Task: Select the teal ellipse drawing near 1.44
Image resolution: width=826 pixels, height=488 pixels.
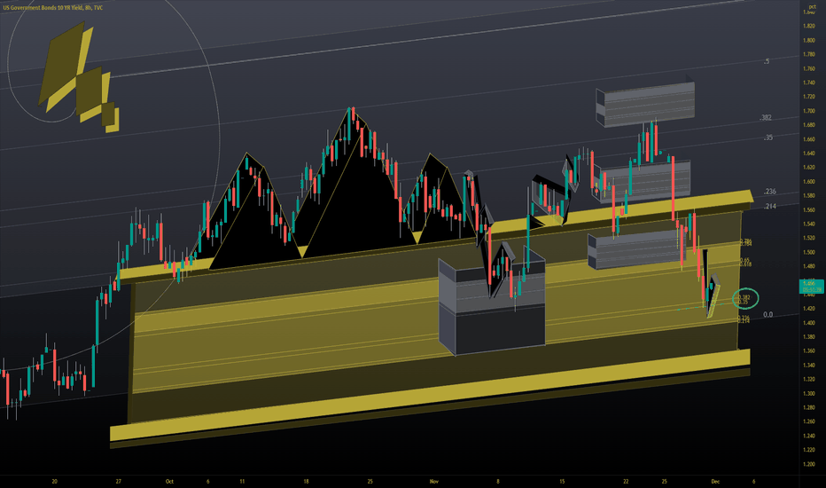Action: pos(744,299)
